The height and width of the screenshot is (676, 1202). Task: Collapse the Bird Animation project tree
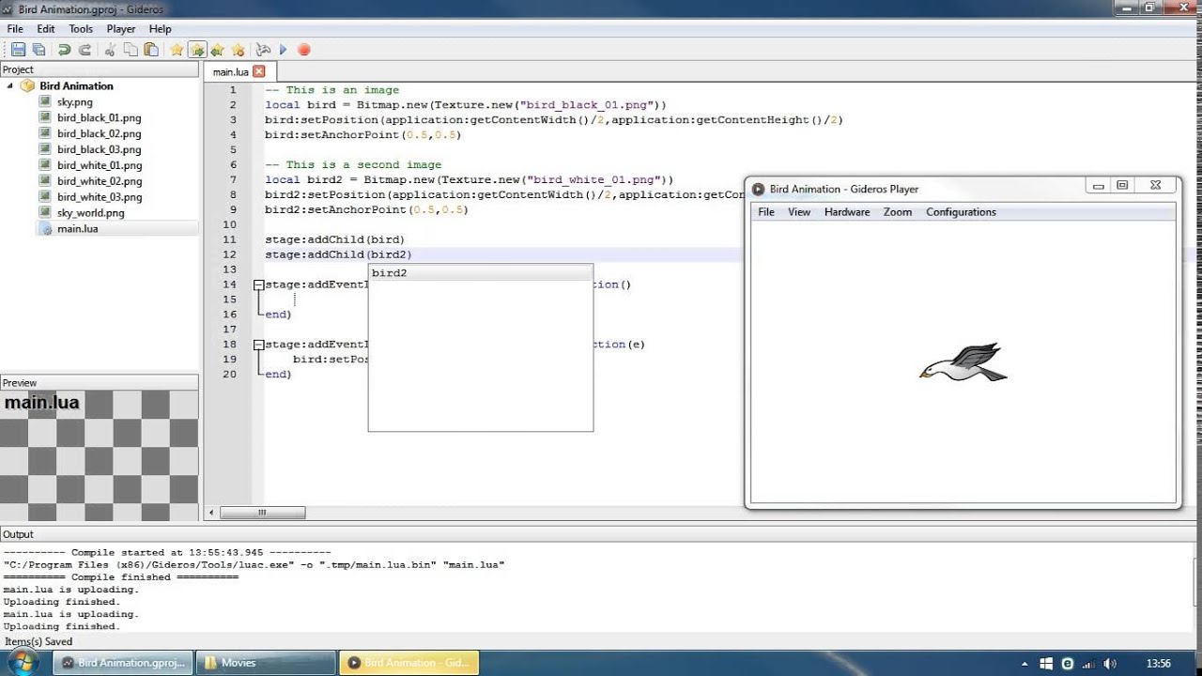[9, 85]
